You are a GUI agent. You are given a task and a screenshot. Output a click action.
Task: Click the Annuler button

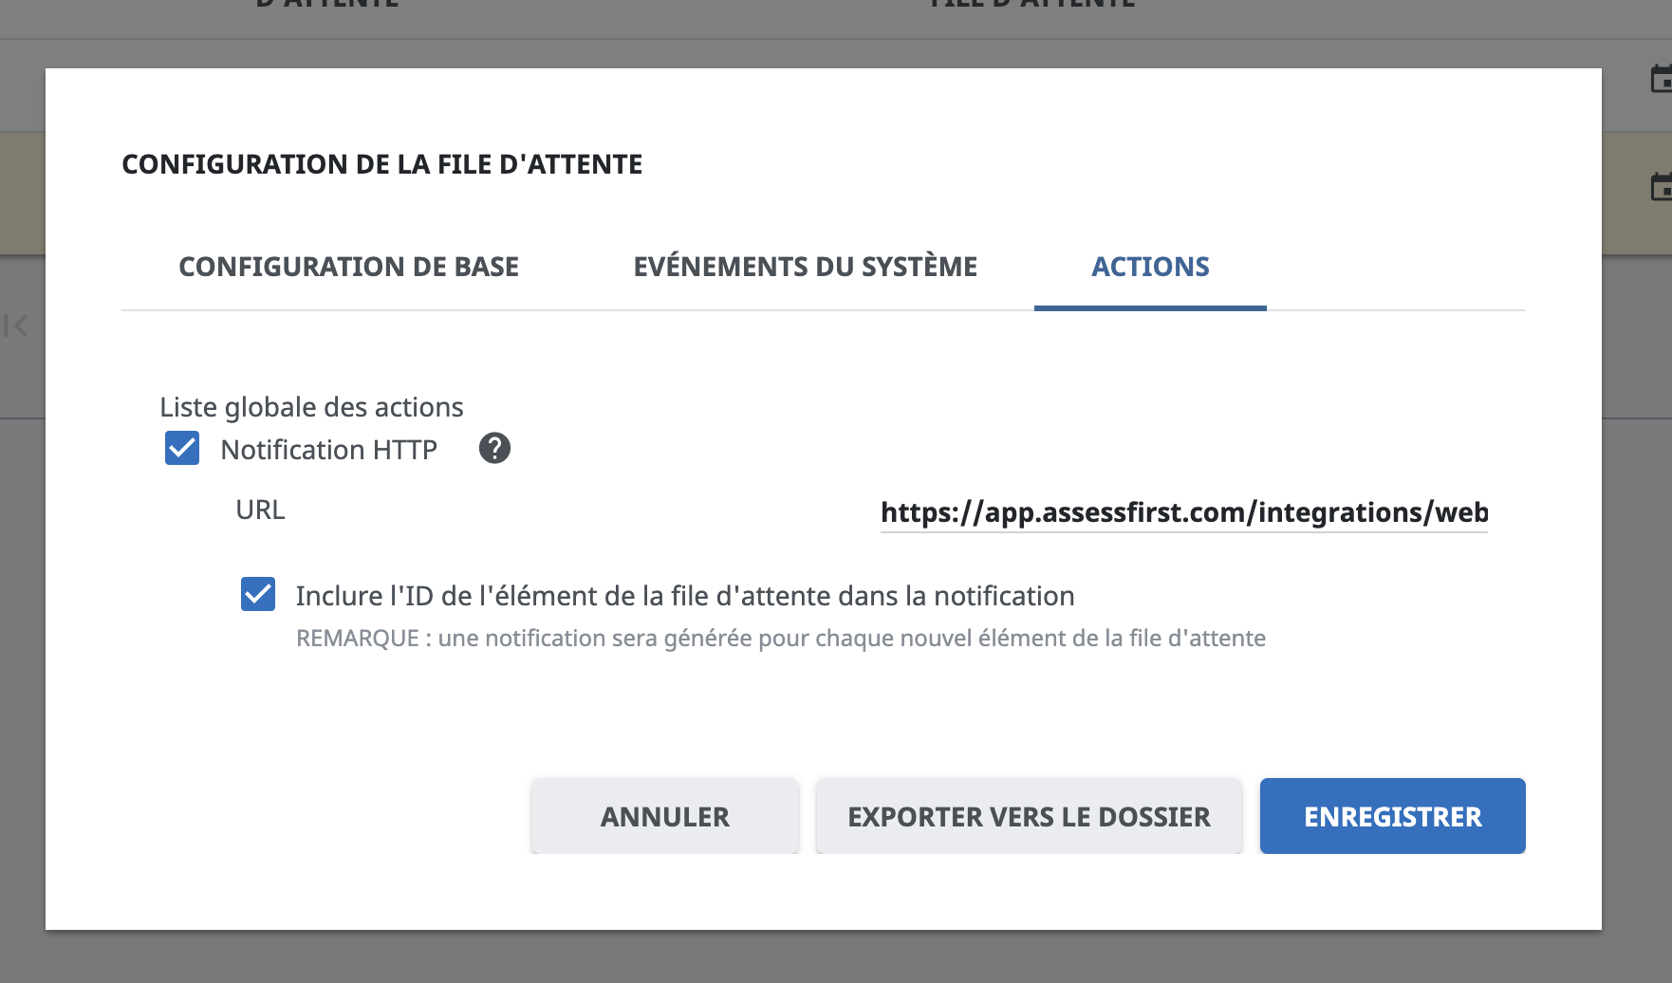(x=664, y=815)
